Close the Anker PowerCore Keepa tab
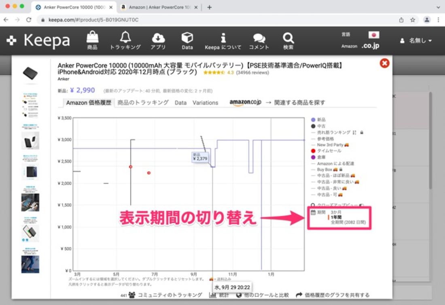This screenshot has height=305, width=445. [x=111, y=7]
